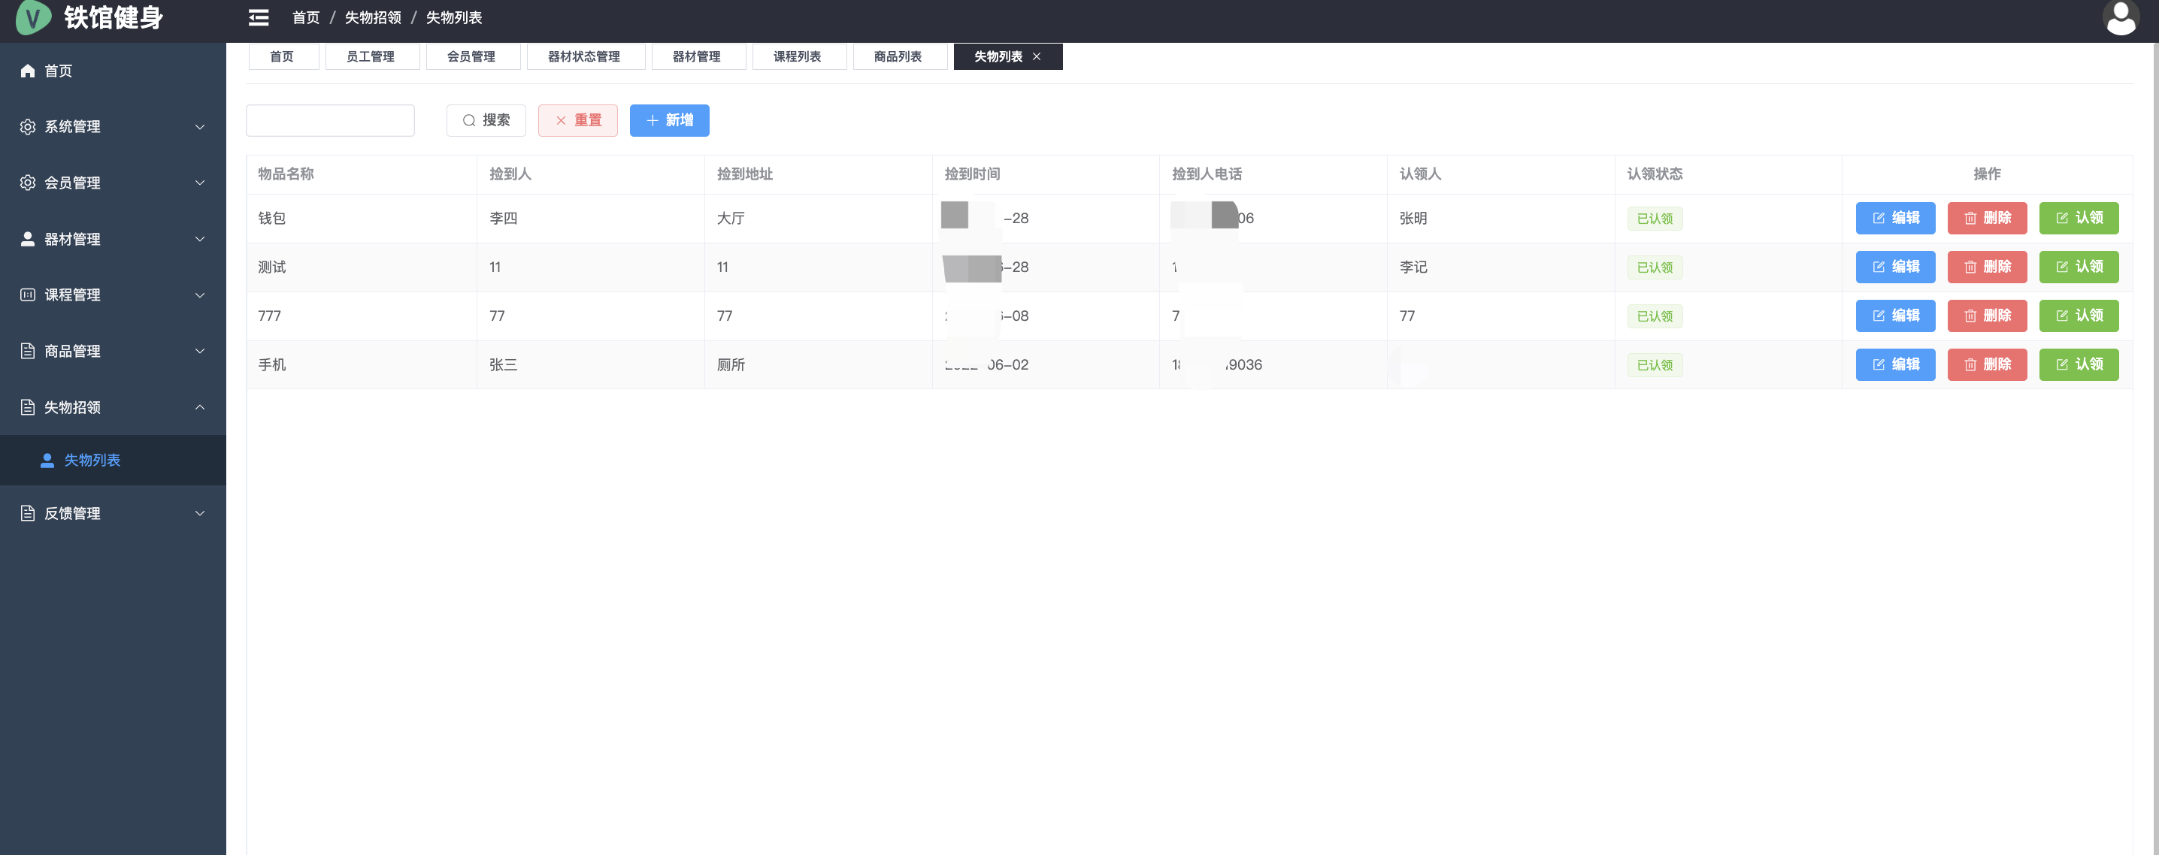
Task: Expand the 器材管理 sidebar chevron
Action: [x=199, y=240]
